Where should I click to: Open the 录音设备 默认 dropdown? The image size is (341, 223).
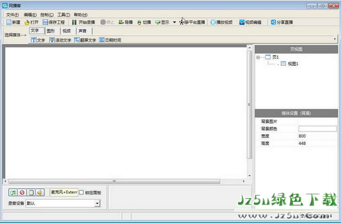tap(97, 204)
